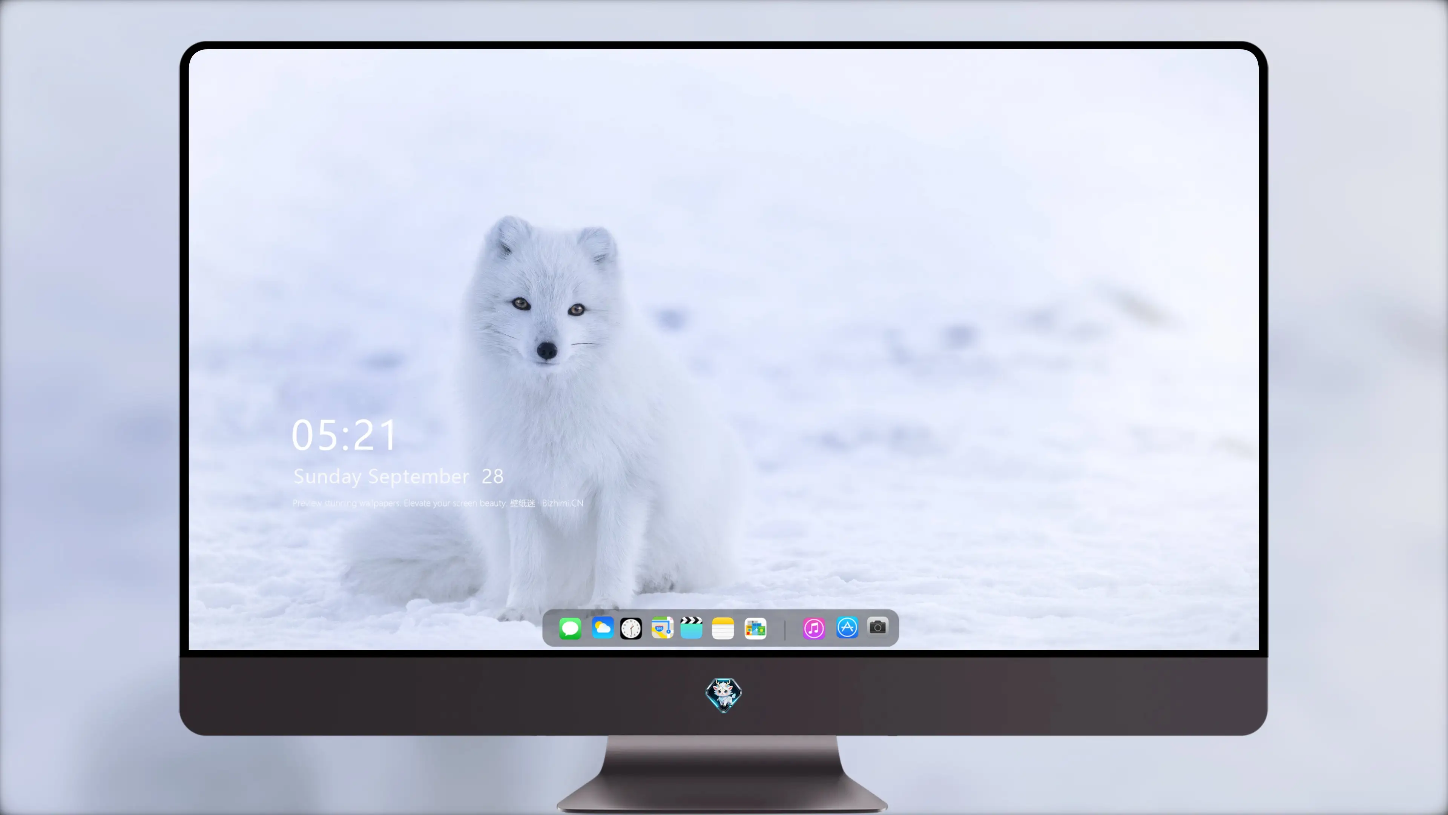Open the green Messages app in dock
The image size is (1448, 815).
[x=570, y=628]
